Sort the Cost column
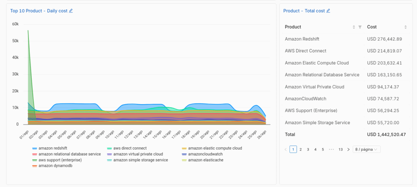This screenshot has width=417, height=187. click(x=405, y=27)
